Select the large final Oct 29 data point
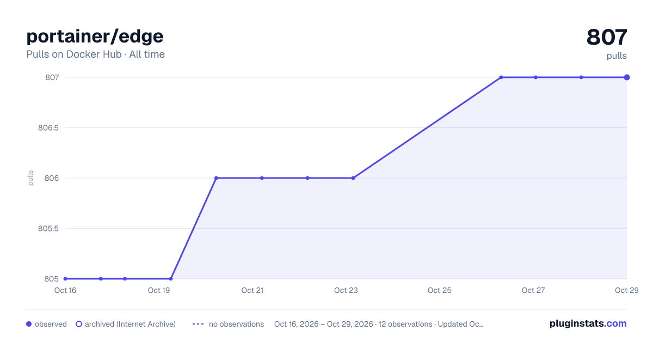Viewport: 653px width, 343px height. pyautogui.click(x=627, y=77)
